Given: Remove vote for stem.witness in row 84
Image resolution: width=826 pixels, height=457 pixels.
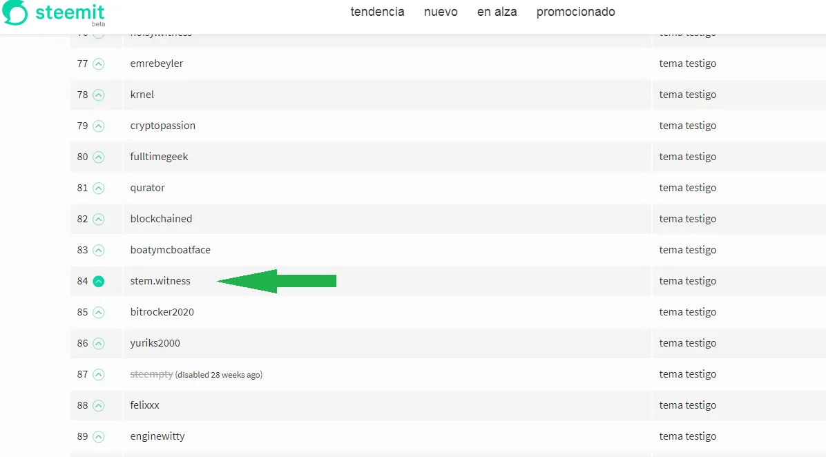Looking at the screenshot, I should click(x=99, y=282).
